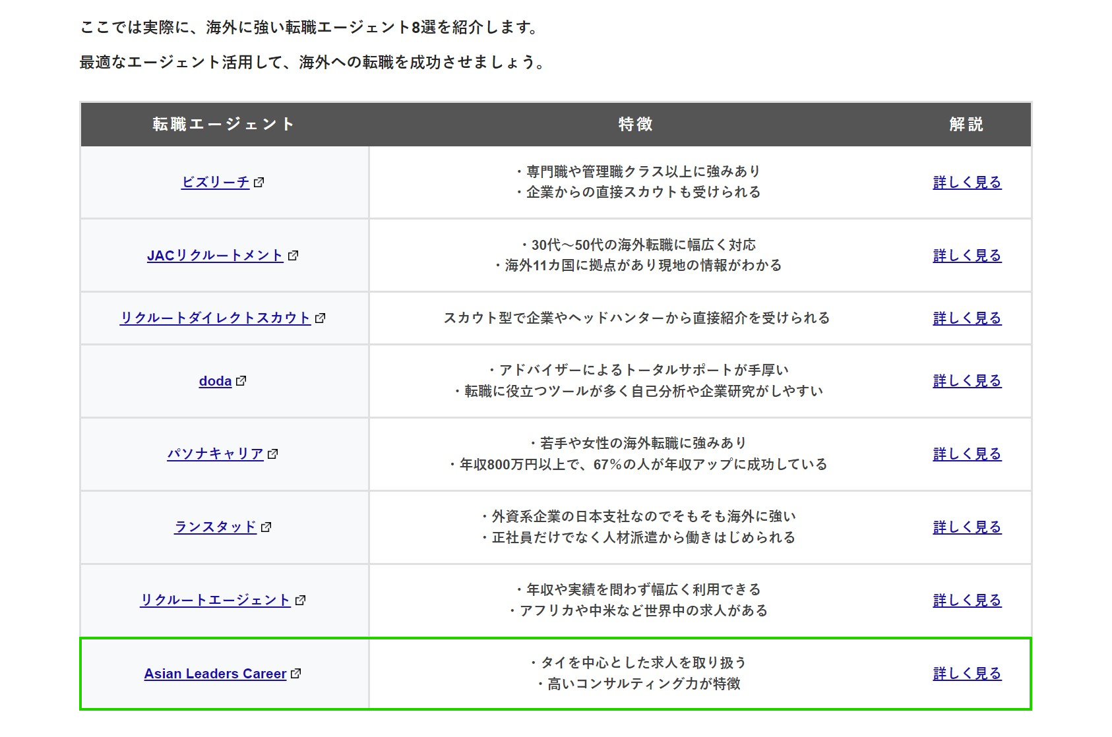Click external-link icon beside JACリクルートメント
Image resolution: width=1112 pixels, height=737 pixels.
[293, 255]
